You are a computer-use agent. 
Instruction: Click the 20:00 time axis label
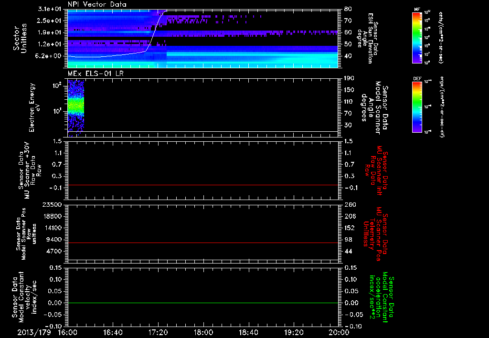[x=339, y=332]
